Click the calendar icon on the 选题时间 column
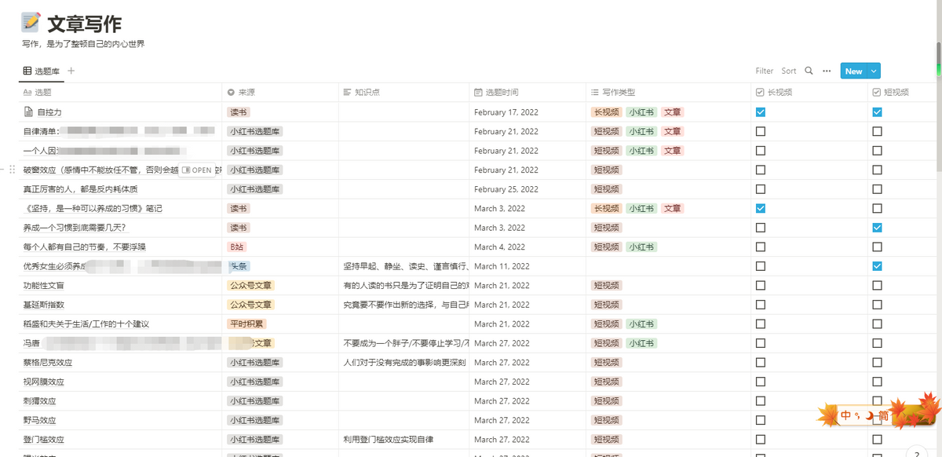This screenshot has width=942, height=457. tap(477, 92)
